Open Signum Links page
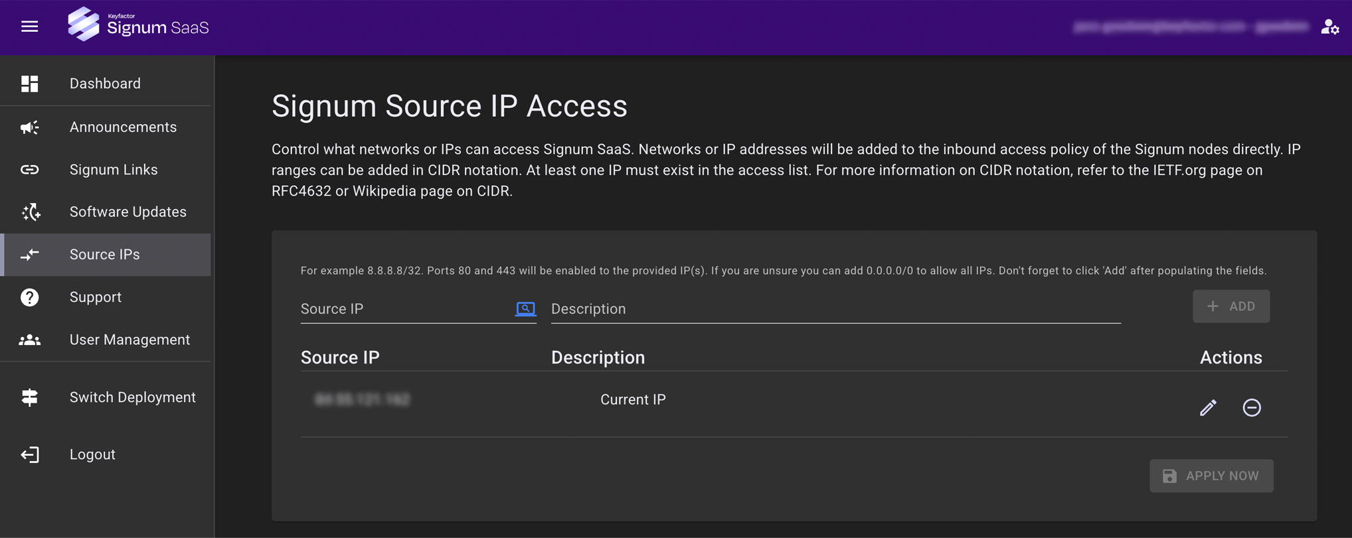 coord(114,170)
